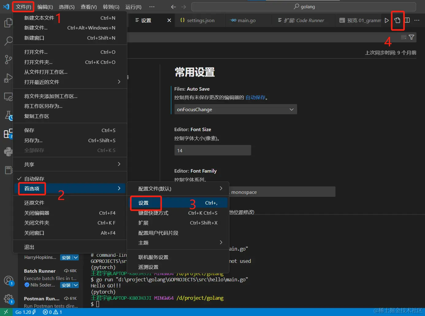Click the settings filter funnel icon
This screenshot has width=425, height=316.
(412, 37)
